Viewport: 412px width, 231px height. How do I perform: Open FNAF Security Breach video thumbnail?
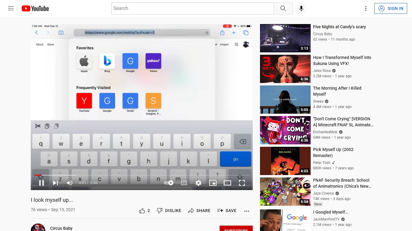point(285,192)
